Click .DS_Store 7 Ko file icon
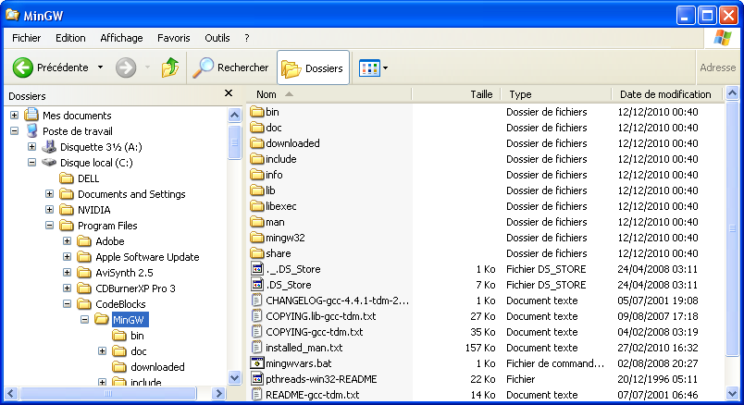The width and height of the screenshot is (744, 405). point(256,284)
